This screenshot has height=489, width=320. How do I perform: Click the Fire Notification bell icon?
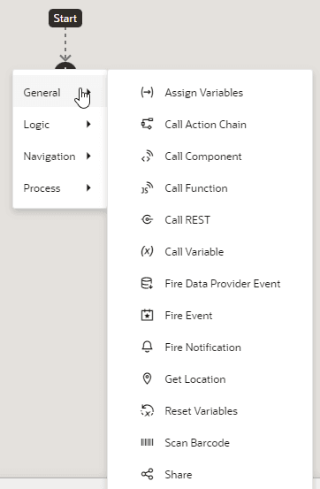click(147, 348)
